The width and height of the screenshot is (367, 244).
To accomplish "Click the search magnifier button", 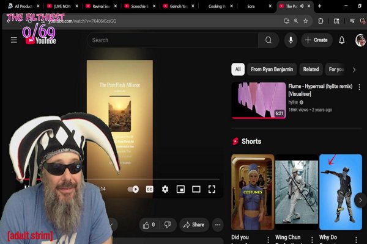I will click(269, 40).
